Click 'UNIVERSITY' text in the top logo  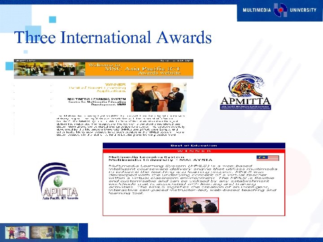pyautogui.click(x=303, y=10)
